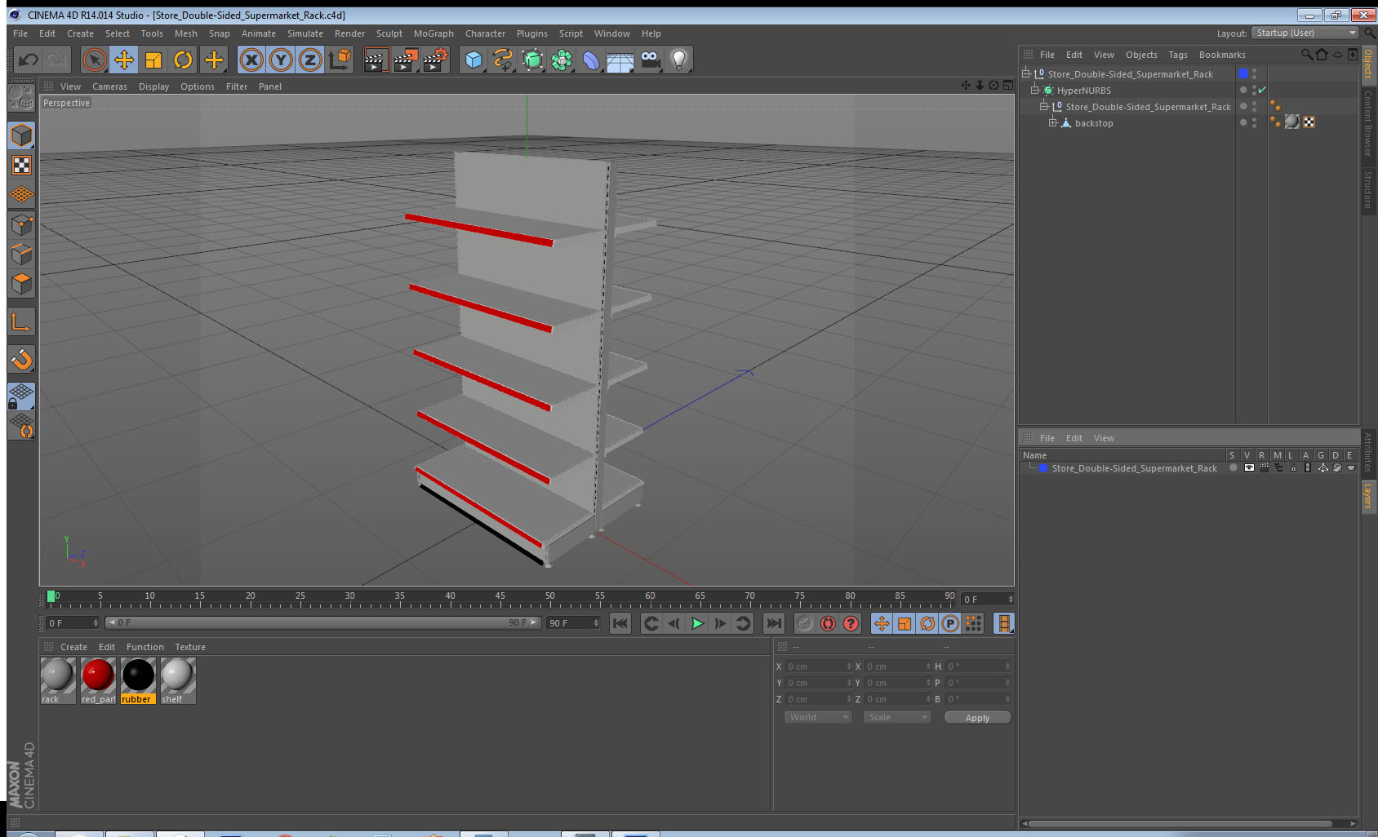This screenshot has width=1378, height=837.
Task: Render the active view clapperboard
Action: [376, 60]
